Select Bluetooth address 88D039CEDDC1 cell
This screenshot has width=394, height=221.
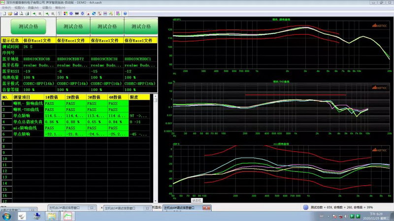pos(140,59)
